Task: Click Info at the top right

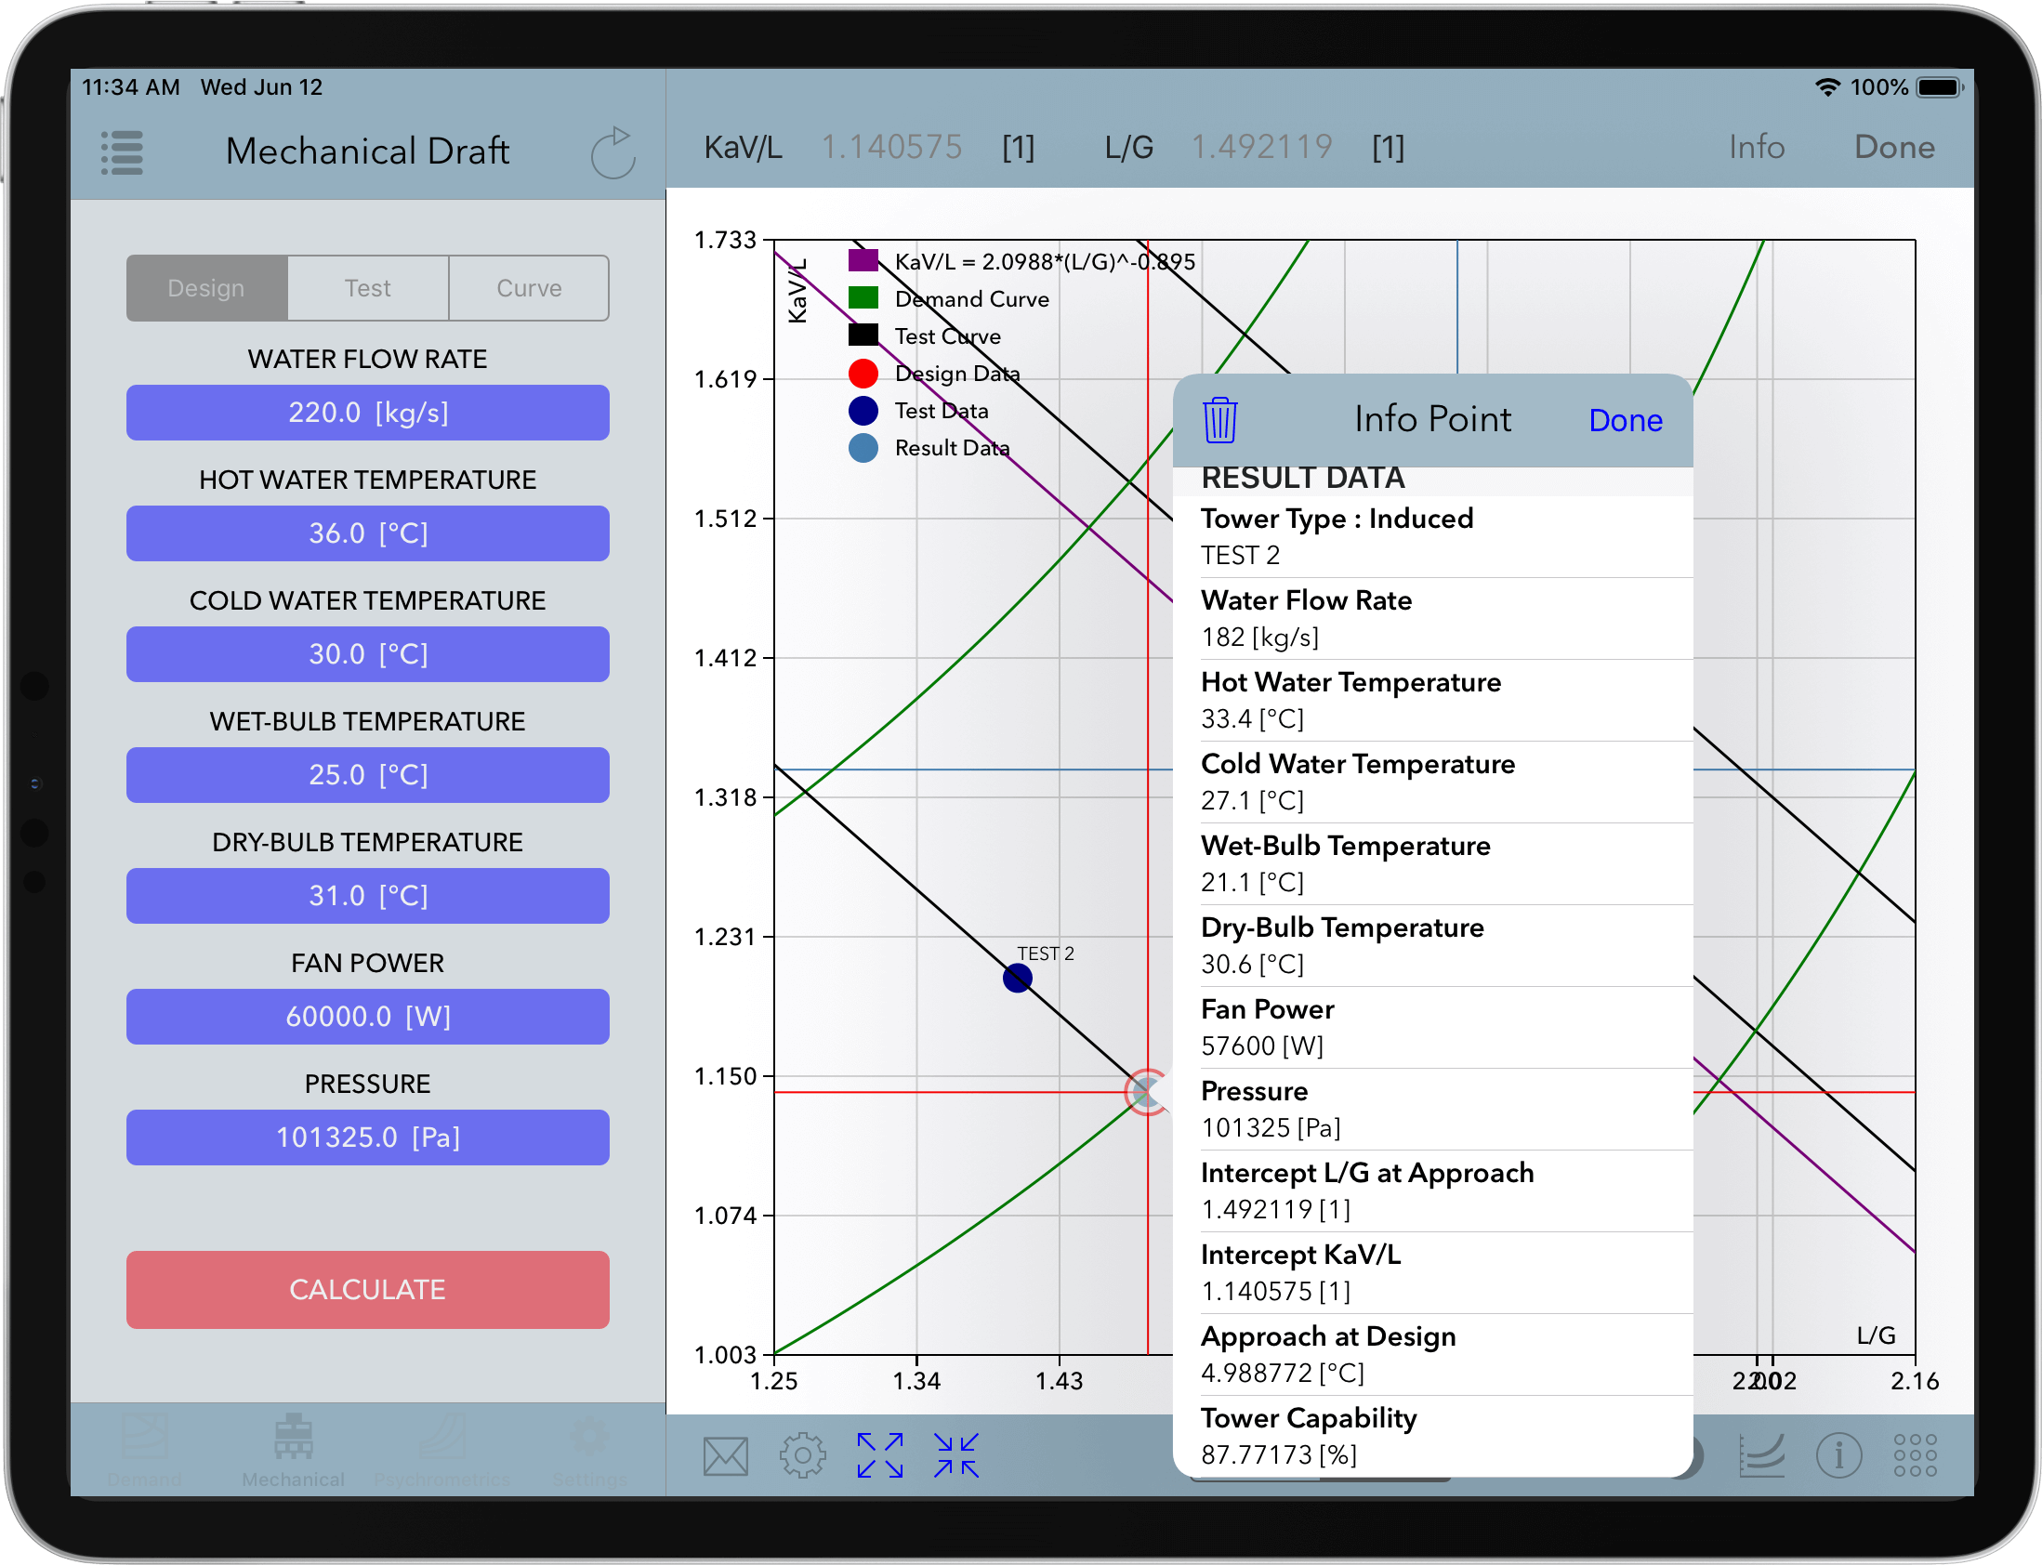Action: coord(1756,147)
